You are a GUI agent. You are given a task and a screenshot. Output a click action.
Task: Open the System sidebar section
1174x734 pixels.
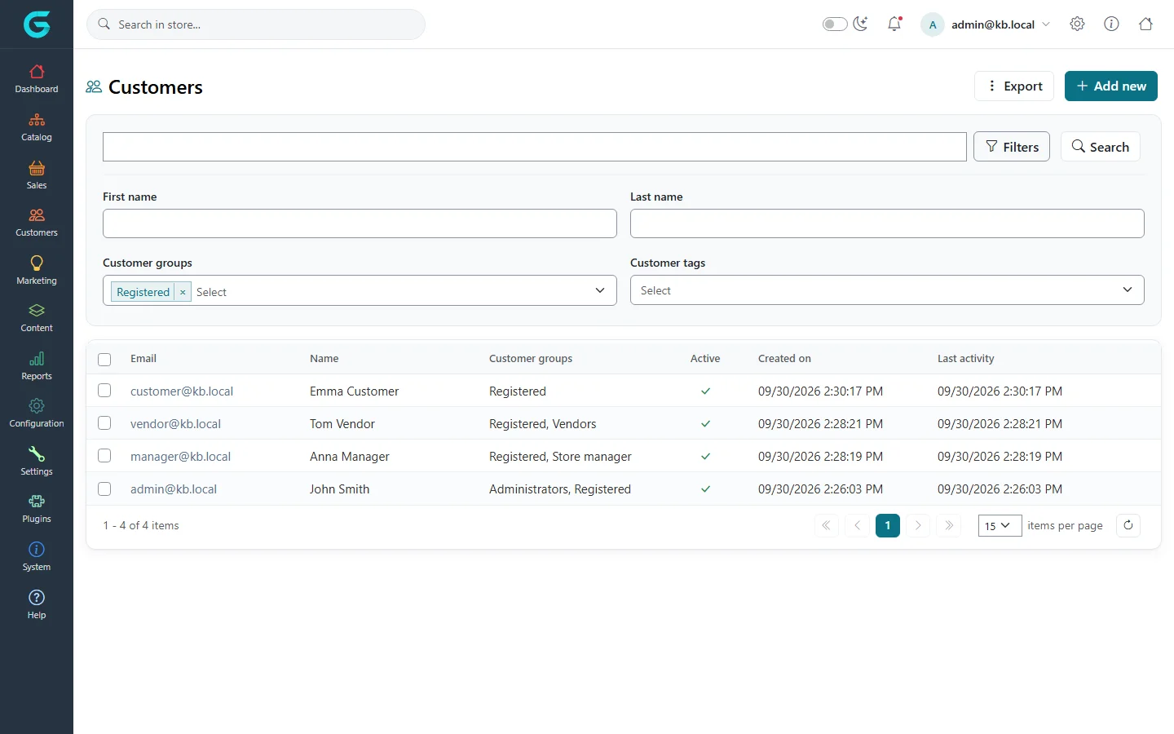pyautogui.click(x=37, y=557)
